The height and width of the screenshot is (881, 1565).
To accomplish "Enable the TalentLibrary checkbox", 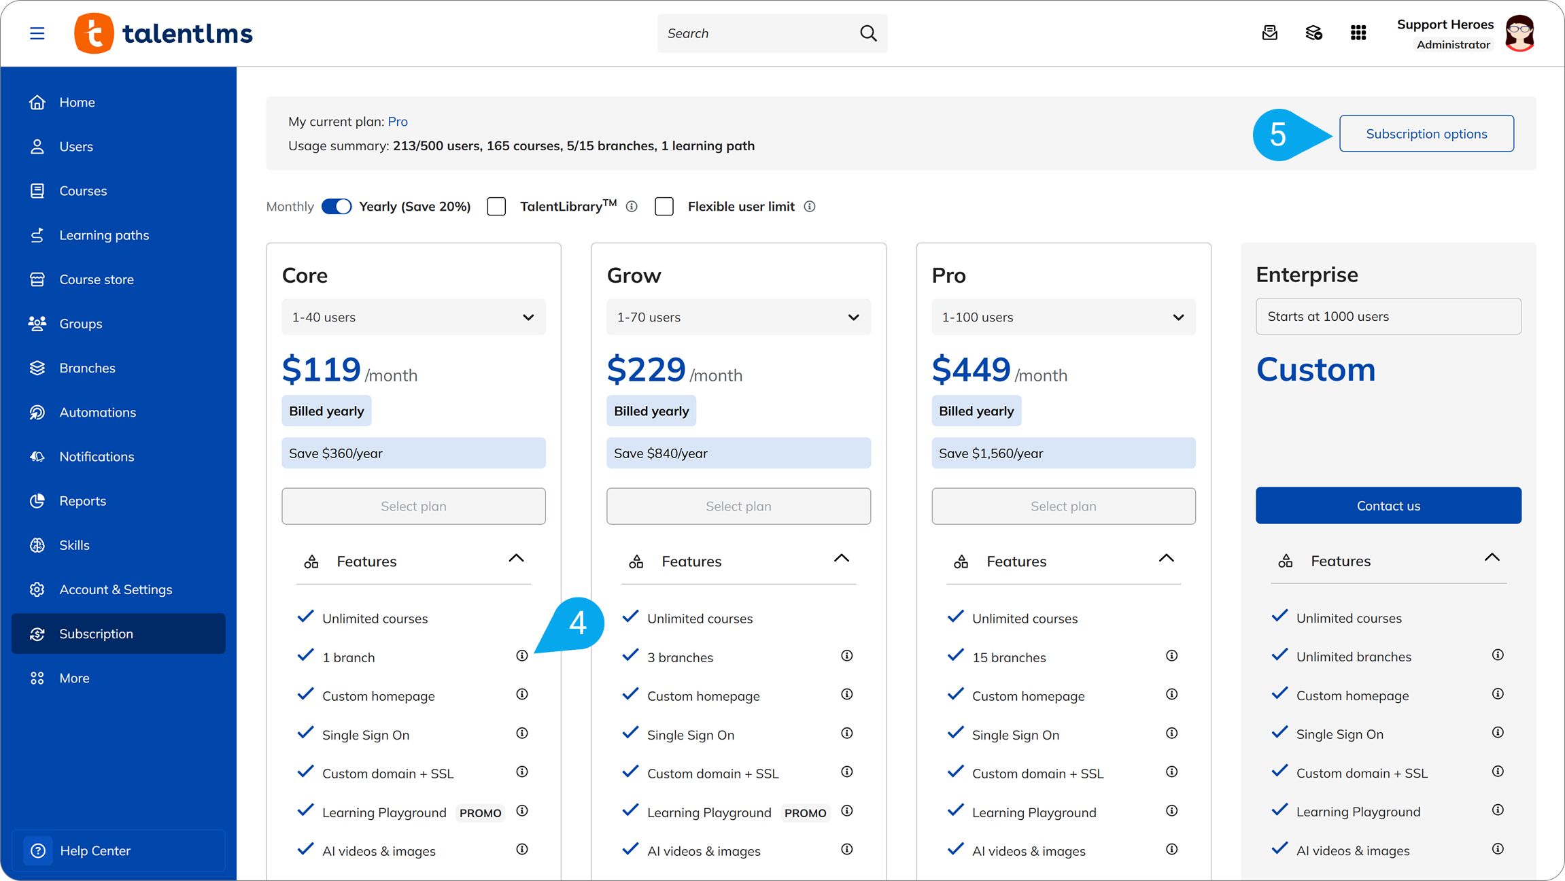I will point(497,207).
